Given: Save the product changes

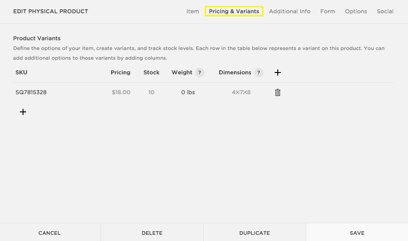Looking at the screenshot, I should pyautogui.click(x=357, y=233).
